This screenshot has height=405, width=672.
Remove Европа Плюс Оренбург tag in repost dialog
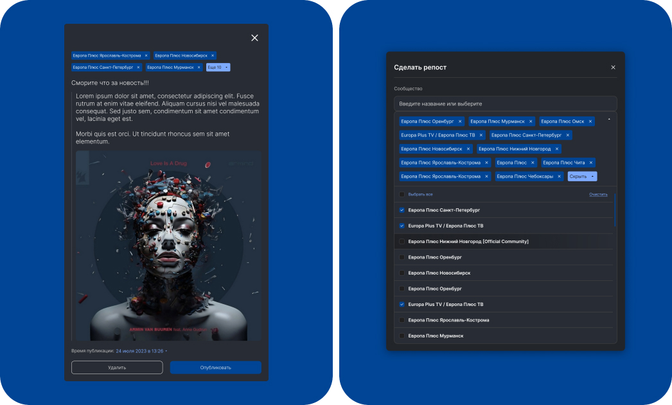(460, 122)
